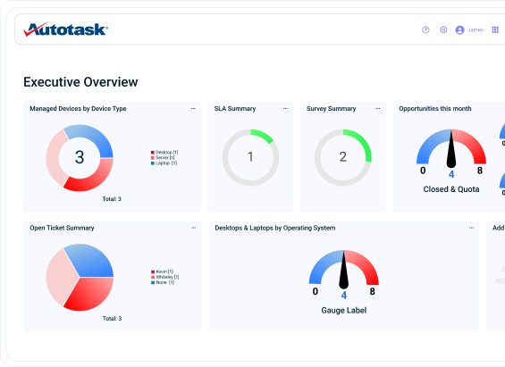This screenshot has height=367, width=505.
Task: Click min value 0 on Gauge Label gauge
Action: (x=316, y=291)
